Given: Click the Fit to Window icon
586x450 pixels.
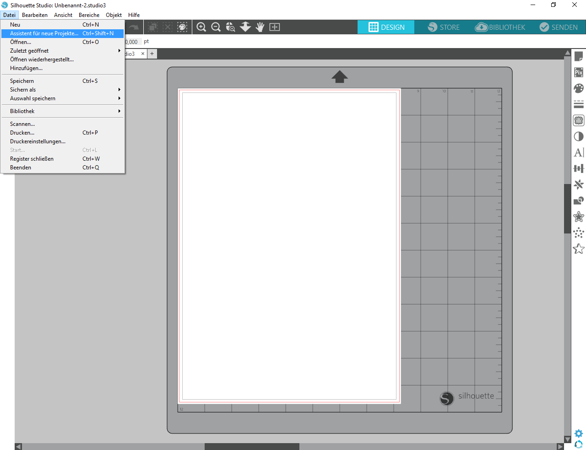Looking at the screenshot, I should (275, 27).
